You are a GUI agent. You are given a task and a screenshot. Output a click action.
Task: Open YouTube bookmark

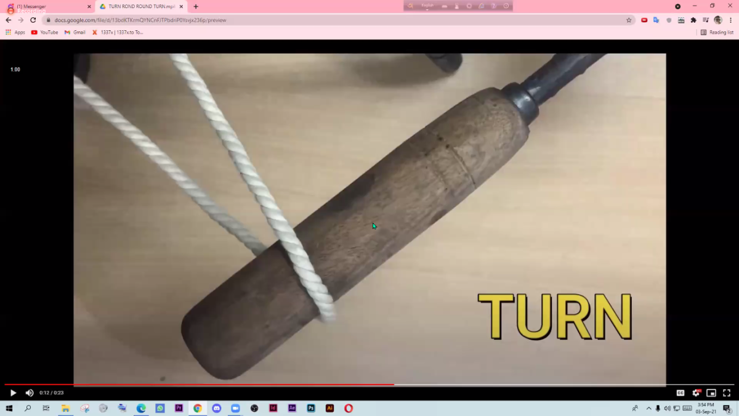click(x=44, y=32)
